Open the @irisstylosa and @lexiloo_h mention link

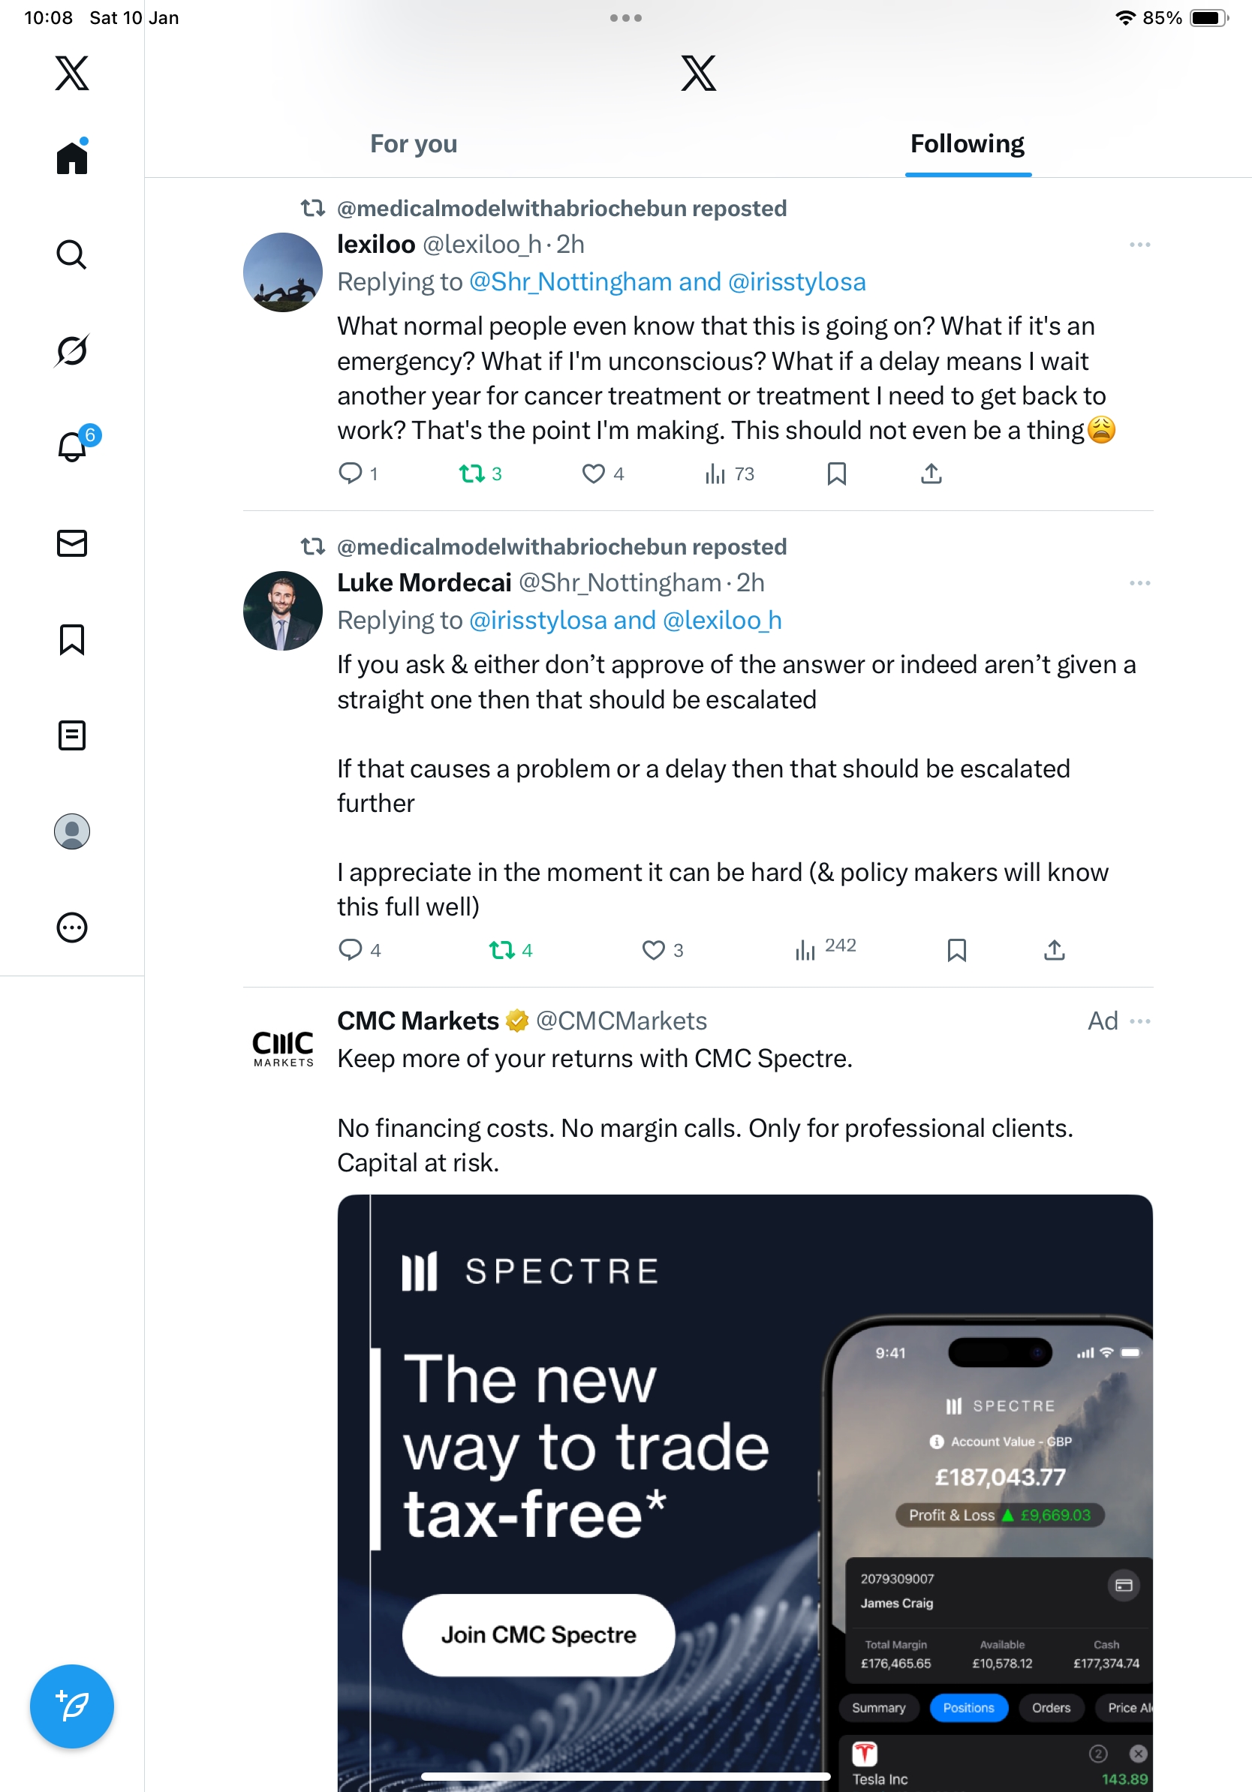(624, 621)
